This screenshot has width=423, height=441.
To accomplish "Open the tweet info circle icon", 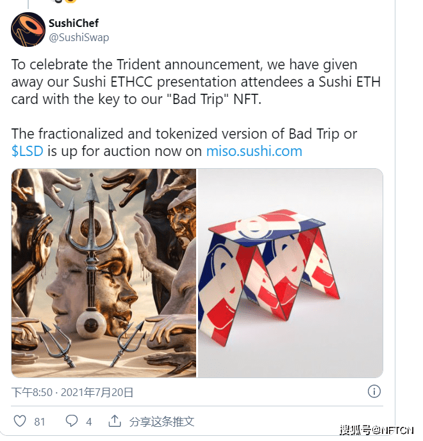I will coord(374,391).
